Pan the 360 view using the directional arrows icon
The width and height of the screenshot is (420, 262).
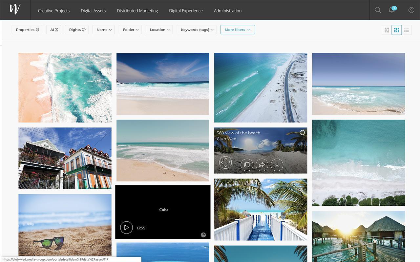pos(225,162)
